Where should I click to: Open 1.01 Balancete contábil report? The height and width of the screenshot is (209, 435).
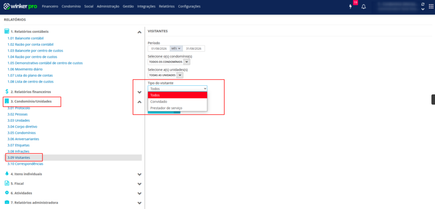point(25,38)
